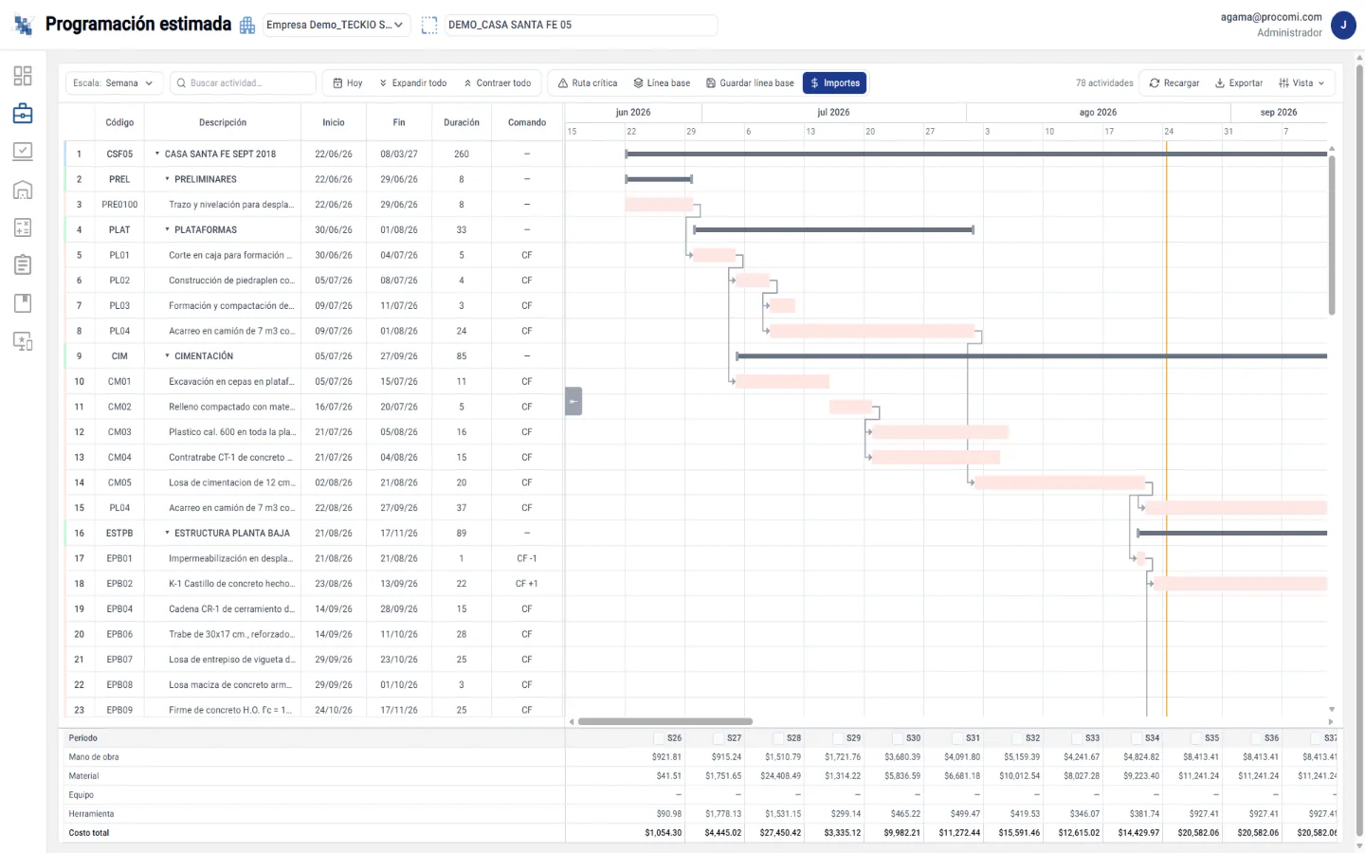Click the Duración column header
The image size is (1365, 853).
coord(462,122)
